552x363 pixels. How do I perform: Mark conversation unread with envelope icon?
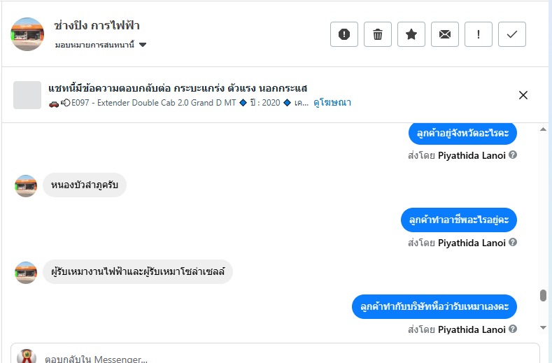point(445,34)
